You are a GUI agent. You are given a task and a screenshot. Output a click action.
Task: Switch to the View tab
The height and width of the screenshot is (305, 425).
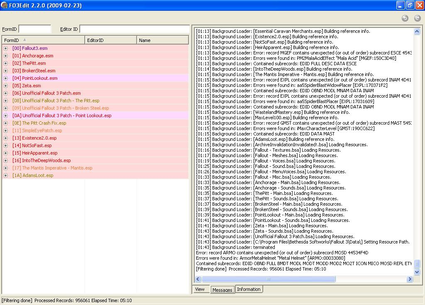pos(200,289)
